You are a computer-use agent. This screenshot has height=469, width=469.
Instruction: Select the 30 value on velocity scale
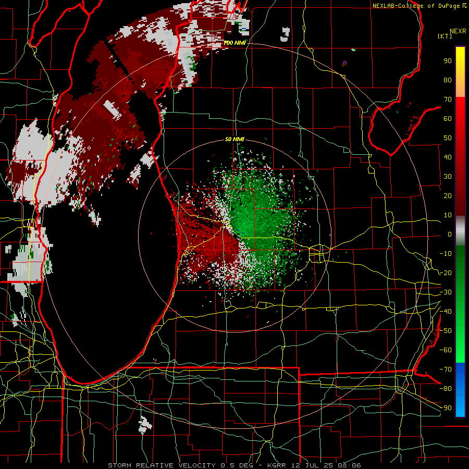(x=448, y=177)
